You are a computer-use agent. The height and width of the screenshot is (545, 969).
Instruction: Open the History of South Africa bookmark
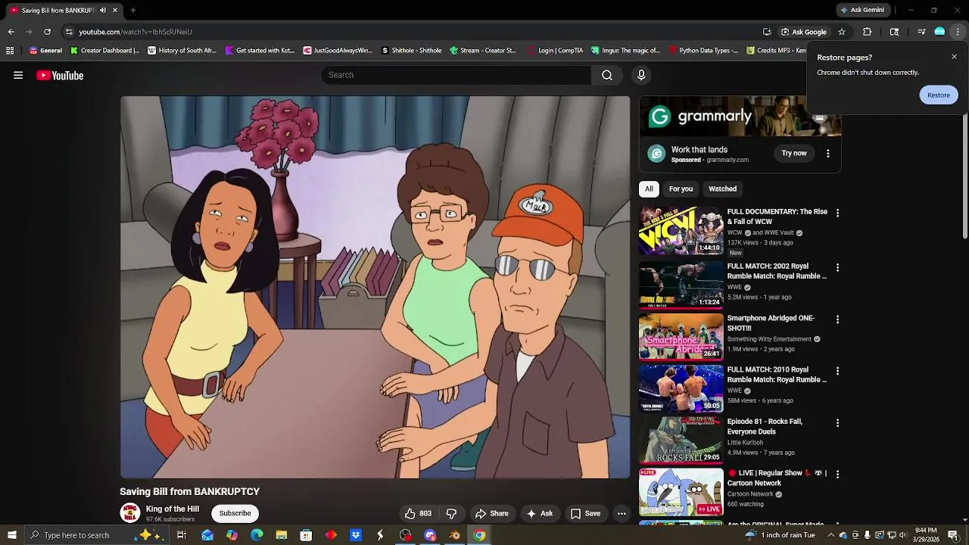[x=182, y=51]
